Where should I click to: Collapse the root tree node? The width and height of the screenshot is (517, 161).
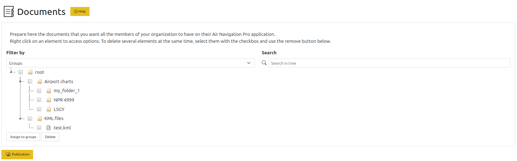pyautogui.click(x=11, y=72)
